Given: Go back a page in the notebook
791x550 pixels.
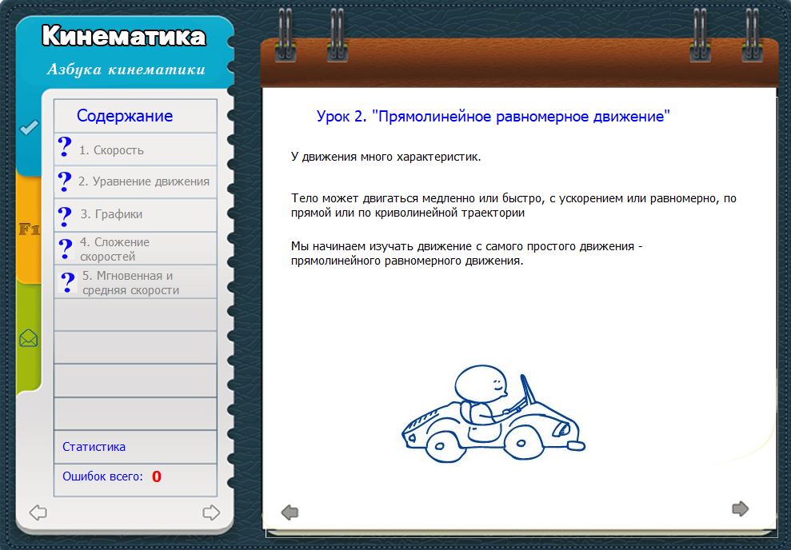Looking at the screenshot, I should 290,512.
